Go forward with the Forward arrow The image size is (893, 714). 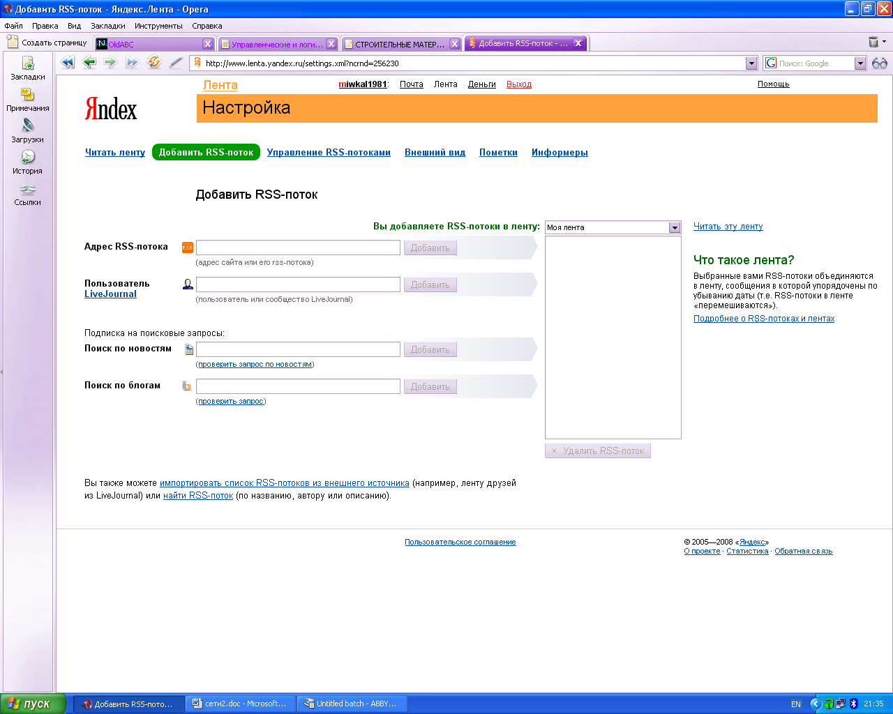(x=111, y=63)
